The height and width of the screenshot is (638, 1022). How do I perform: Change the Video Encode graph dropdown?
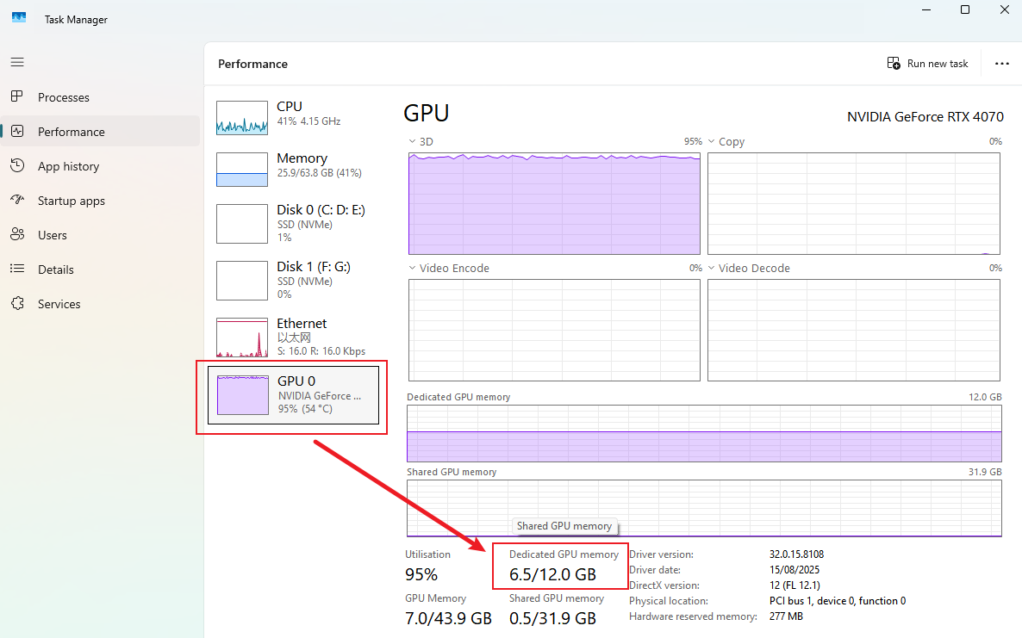pyautogui.click(x=412, y=268)
